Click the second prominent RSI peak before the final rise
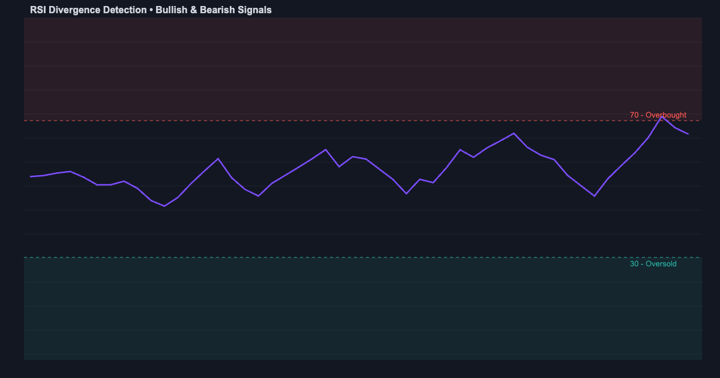Screen dimensions: 720x378 514,133
